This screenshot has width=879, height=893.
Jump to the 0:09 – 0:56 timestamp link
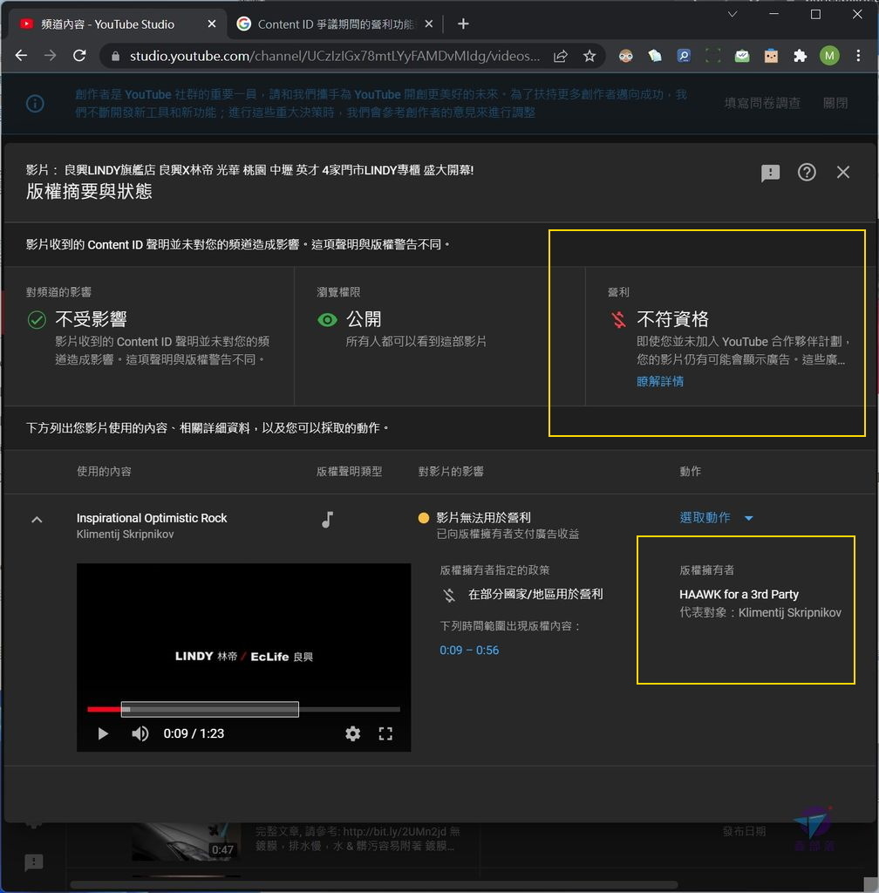pyautogui.click(x=469, y=650)
